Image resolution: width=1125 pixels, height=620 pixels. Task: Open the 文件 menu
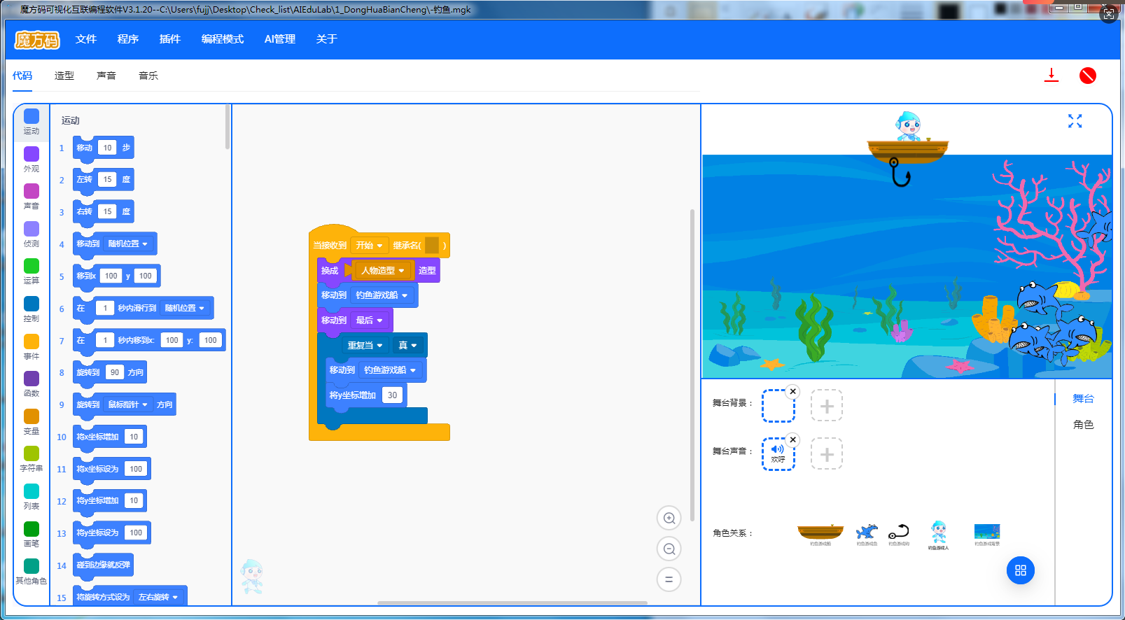click(x=86, y=39)
